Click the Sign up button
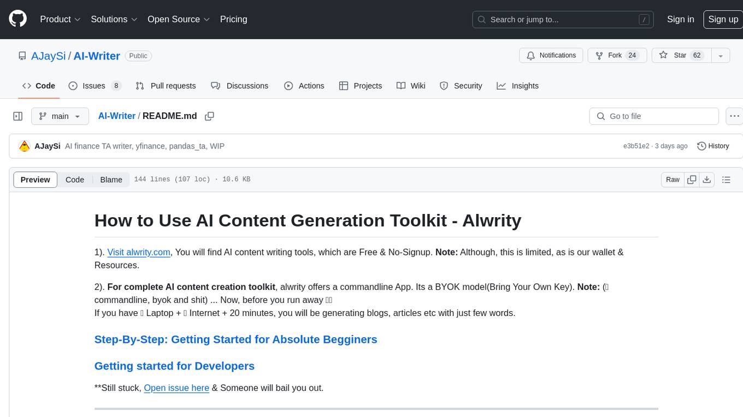The image size is (743, 417). (723, 19)
